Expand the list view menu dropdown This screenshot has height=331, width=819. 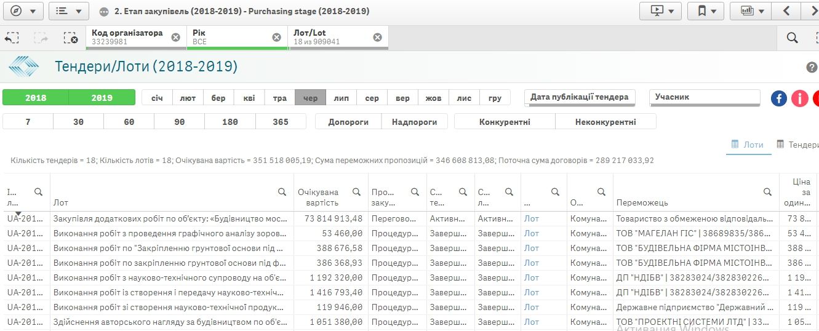pyautogui.click(x=68, y=11)
